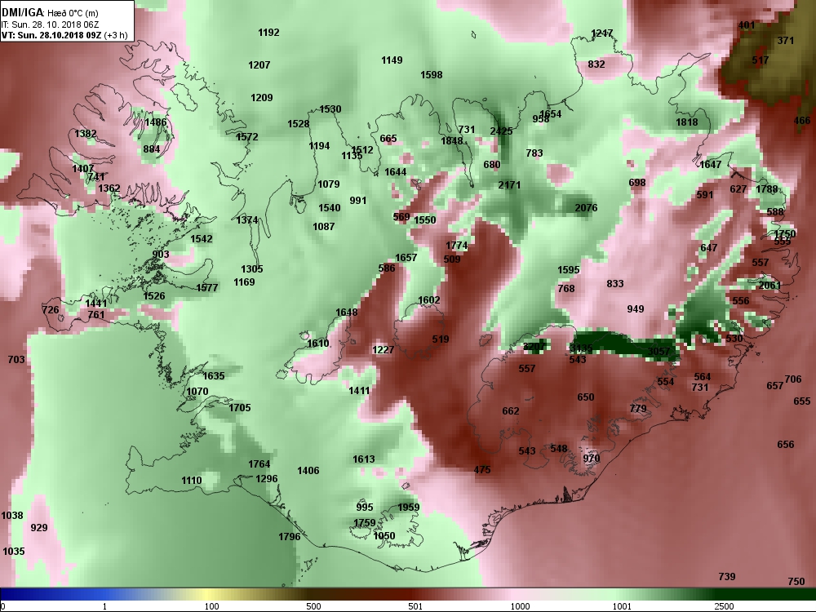Click the value 703 at the western edge
The height and width of the screenshot is (612, 816).
(x=16, y=360)
